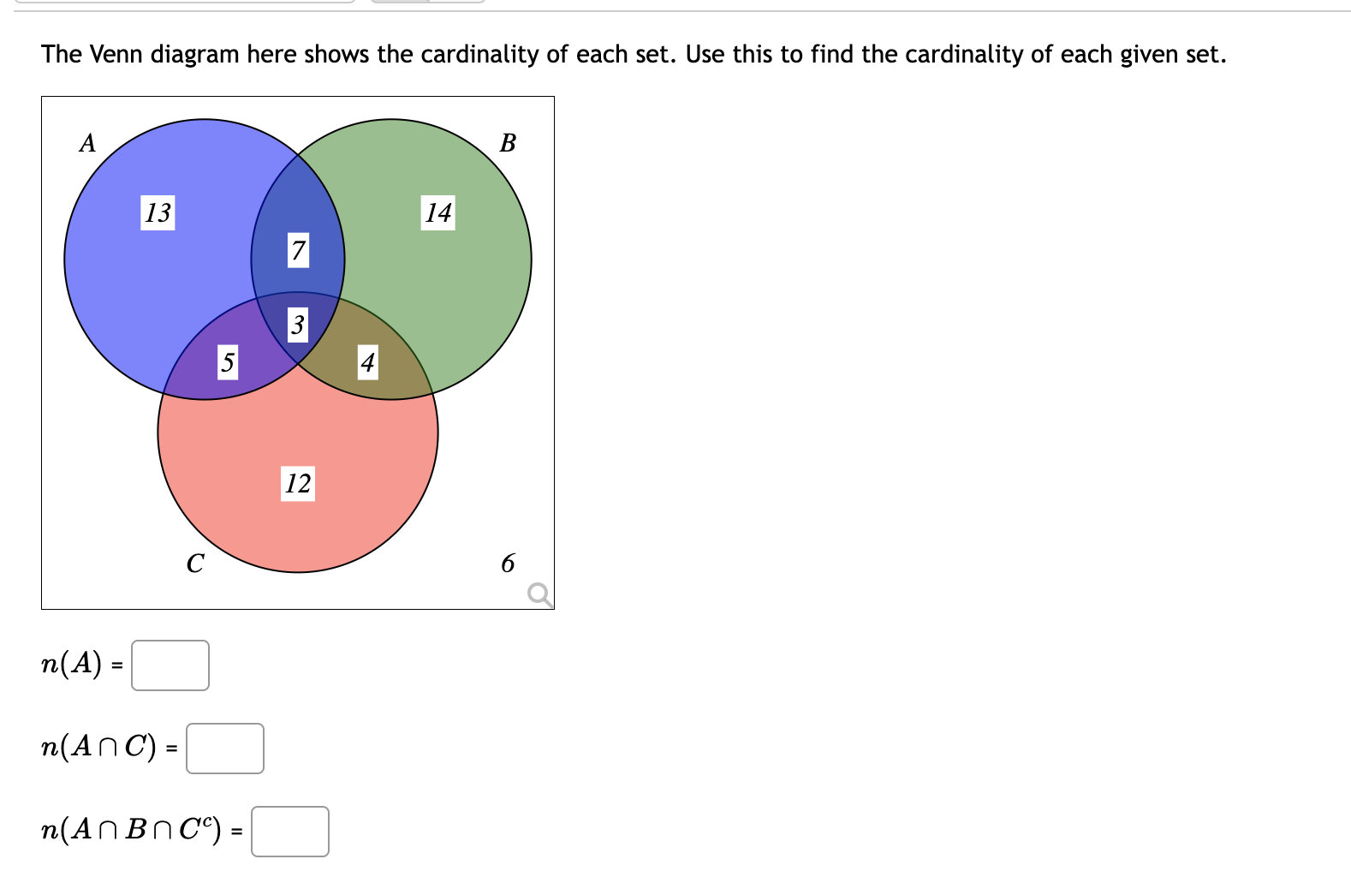The width and height of the screenshot is (1351, 877).
Task: Click the region labeled 12 in circle C
Action: (x=297, y=484)
